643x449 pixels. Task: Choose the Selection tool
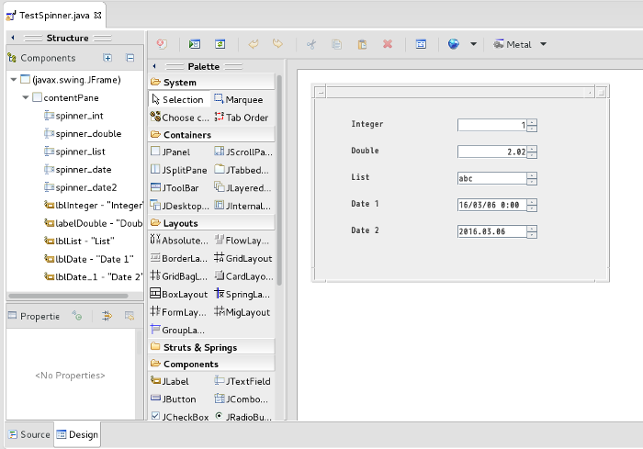(x=179, y=100)
